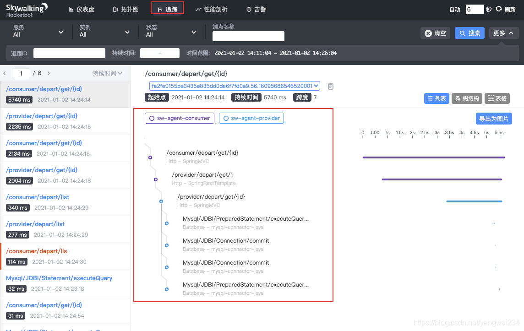Click the first Mysql/JDBI/Connection/commit span
Screen dimensions: 524x331
coord(225,241)
